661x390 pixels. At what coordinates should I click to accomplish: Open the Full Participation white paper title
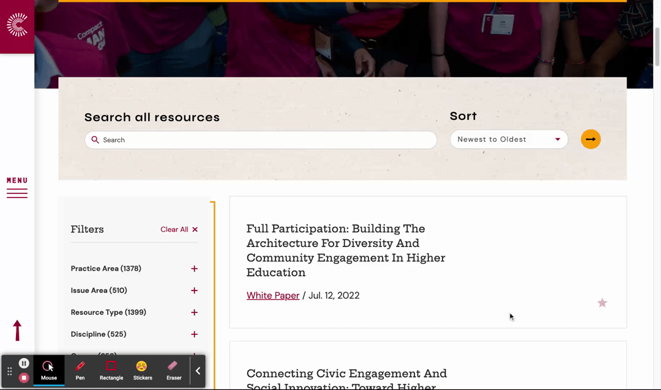[x=346, y=251]
